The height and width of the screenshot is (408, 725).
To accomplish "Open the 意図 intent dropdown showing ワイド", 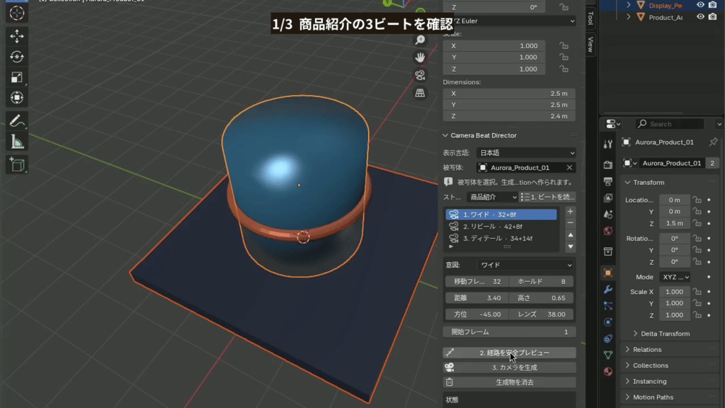I will 525,265.
